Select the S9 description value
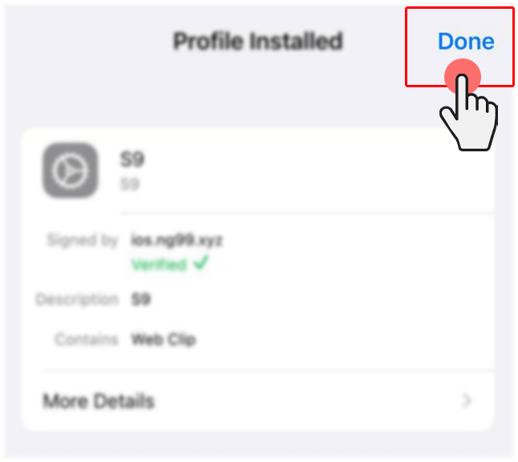Image resolution: width=518 pixels, height=462 pixels. pyautogui.click(x=141, y=299)
